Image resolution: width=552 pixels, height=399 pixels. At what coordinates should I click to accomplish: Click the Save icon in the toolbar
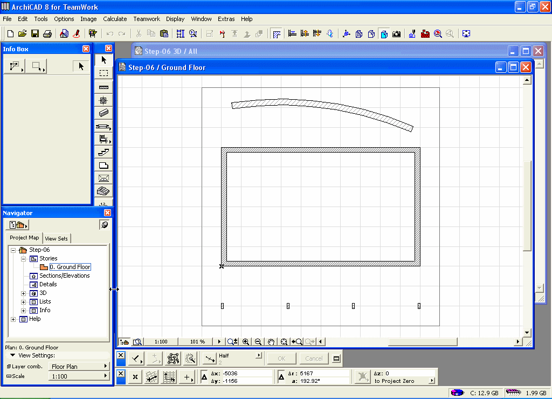[35, 33]
